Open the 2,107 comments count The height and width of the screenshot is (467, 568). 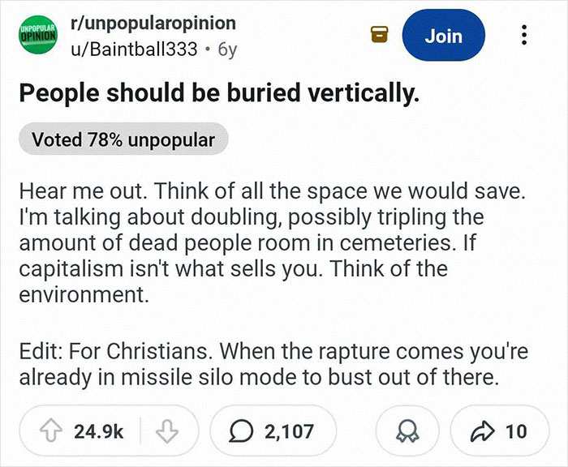click(x=288, y=431)
